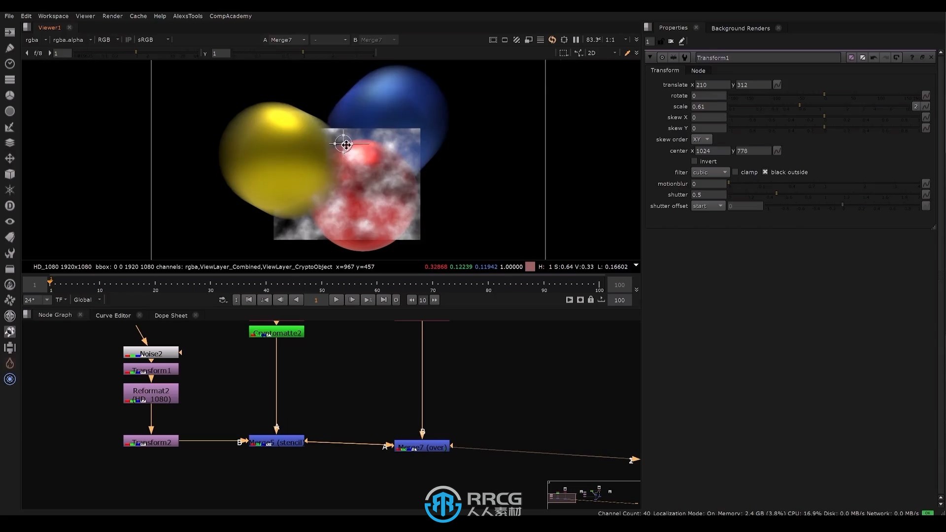This screenshot has height=532, width=946.
Task: Open the Transform nodes four-arrow icon
Action: click(10, 159)
